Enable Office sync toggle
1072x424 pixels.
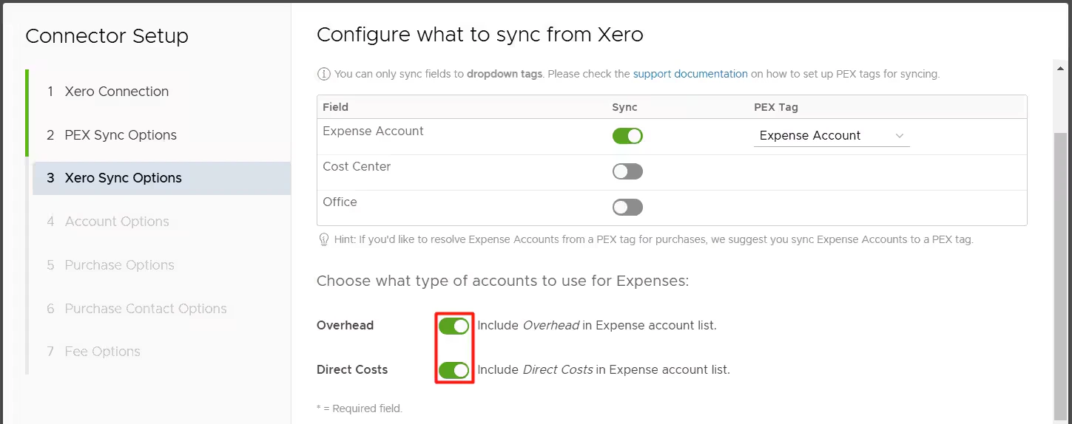[627, 207]
